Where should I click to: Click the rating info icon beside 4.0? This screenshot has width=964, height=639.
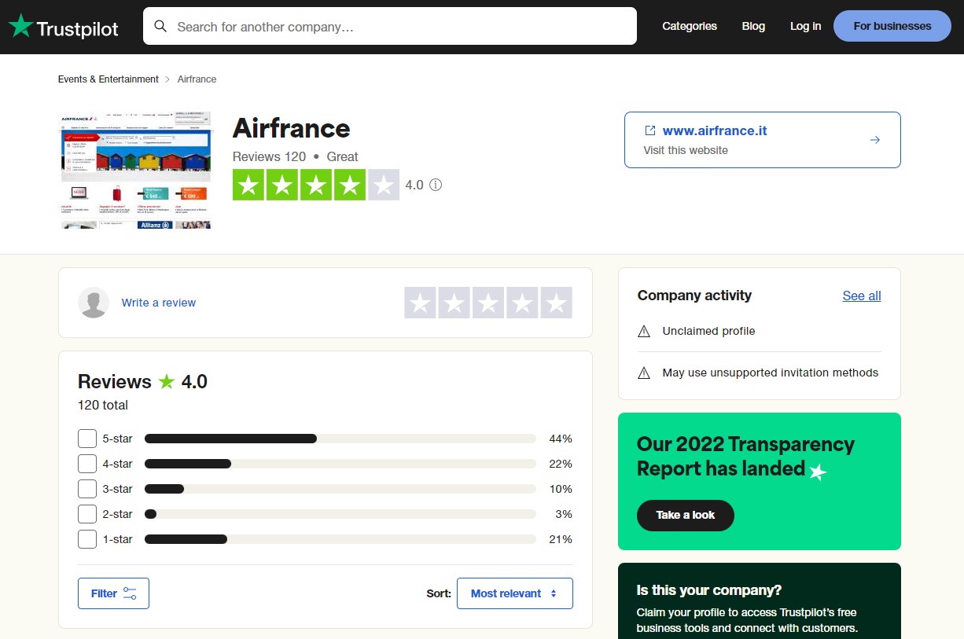436,185
